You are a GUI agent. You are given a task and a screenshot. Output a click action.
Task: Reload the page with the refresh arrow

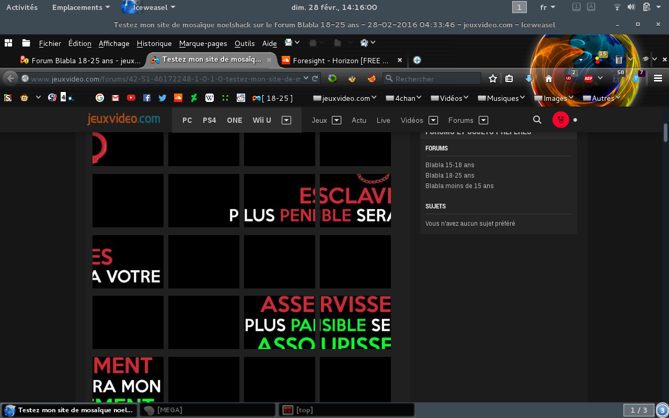(x=315, y=78)
